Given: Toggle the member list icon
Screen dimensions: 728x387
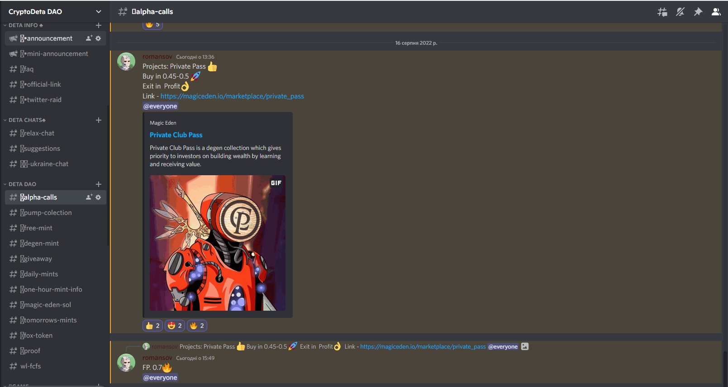Looking at the screenshot, I should pyautogui.click(x=716, y=12).
